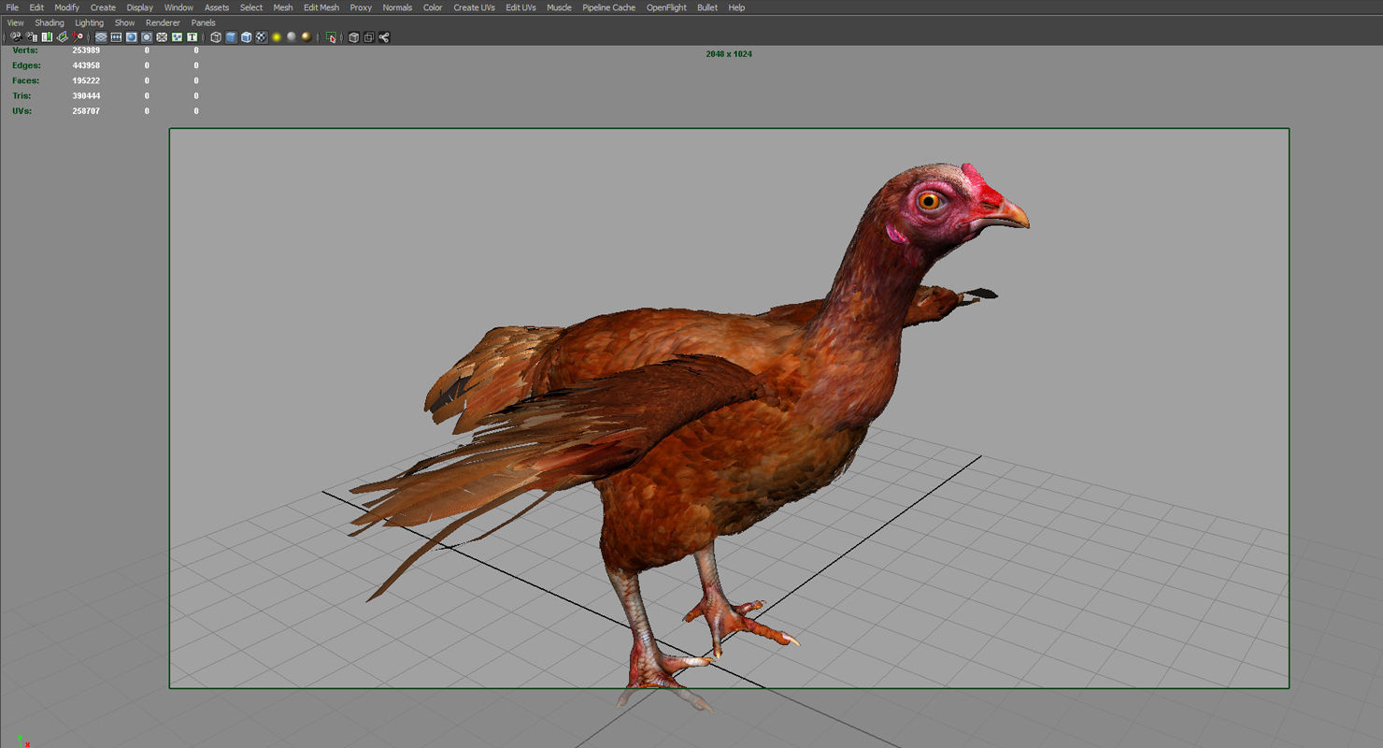Image resolution: width=1383 pixels, height=748 pixels.
Task: Click the UVs count 258707
Action: (86, 110)
